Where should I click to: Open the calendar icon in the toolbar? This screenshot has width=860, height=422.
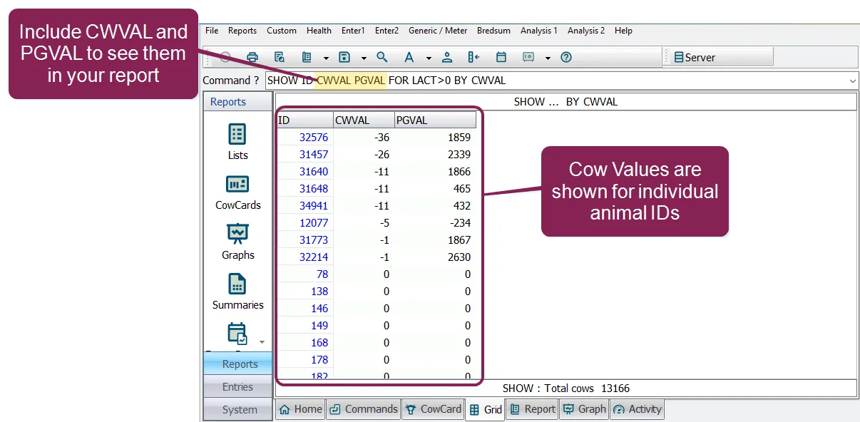501,58
